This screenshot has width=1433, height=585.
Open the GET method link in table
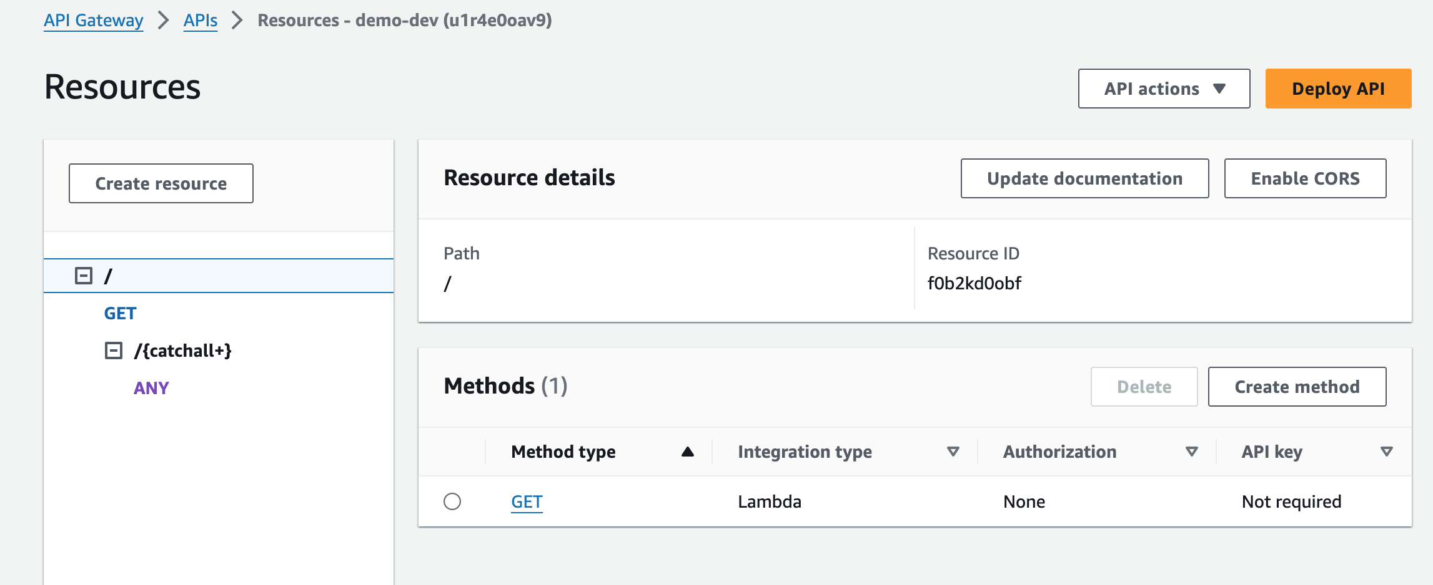click(527, 501)
